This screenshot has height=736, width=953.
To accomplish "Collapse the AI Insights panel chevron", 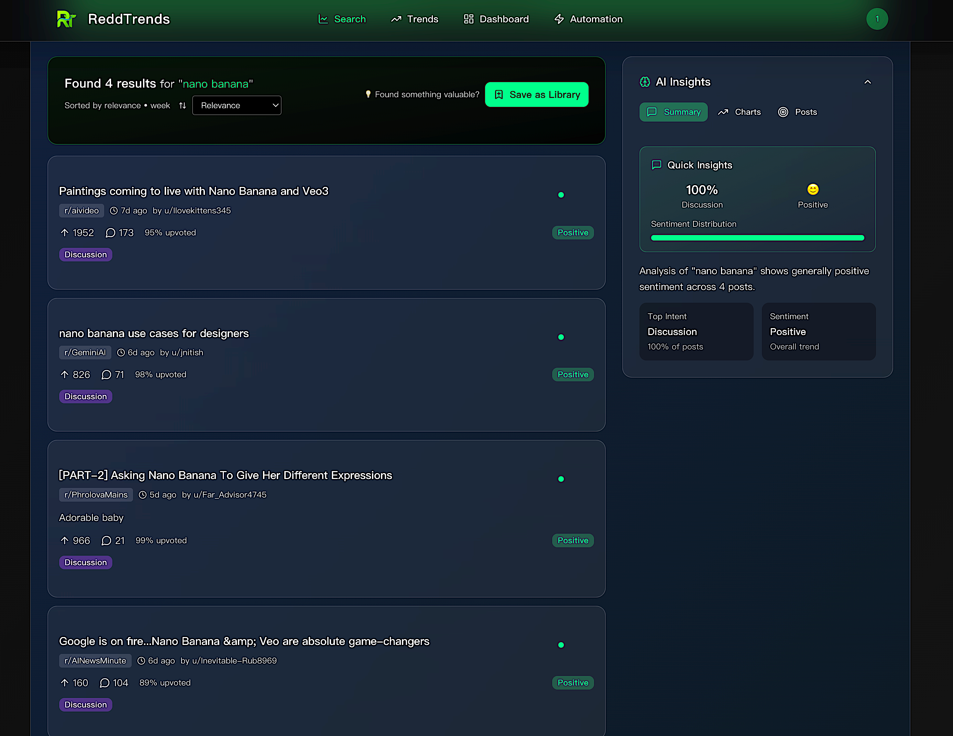I will 867,82.
